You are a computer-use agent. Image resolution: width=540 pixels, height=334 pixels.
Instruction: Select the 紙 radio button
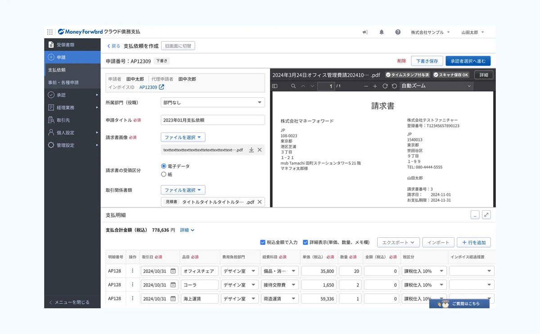[x=163, y=175]
